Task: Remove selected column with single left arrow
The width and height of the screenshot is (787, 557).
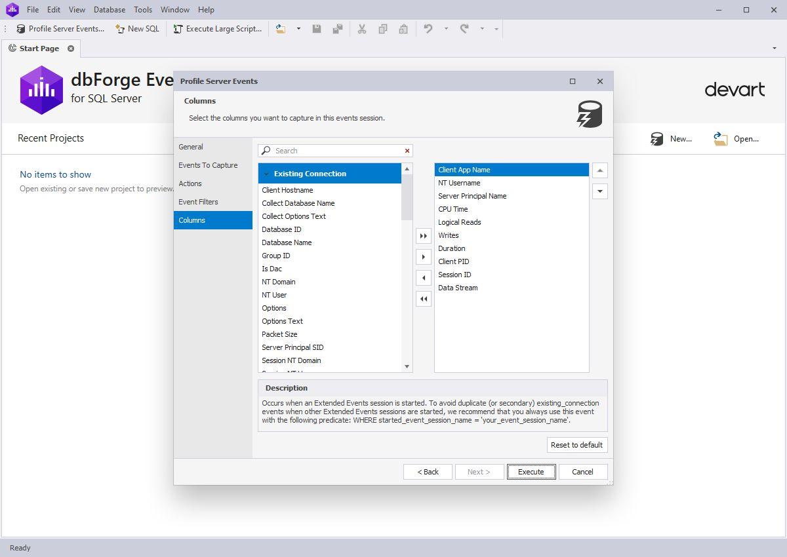Action: [424, 278]
